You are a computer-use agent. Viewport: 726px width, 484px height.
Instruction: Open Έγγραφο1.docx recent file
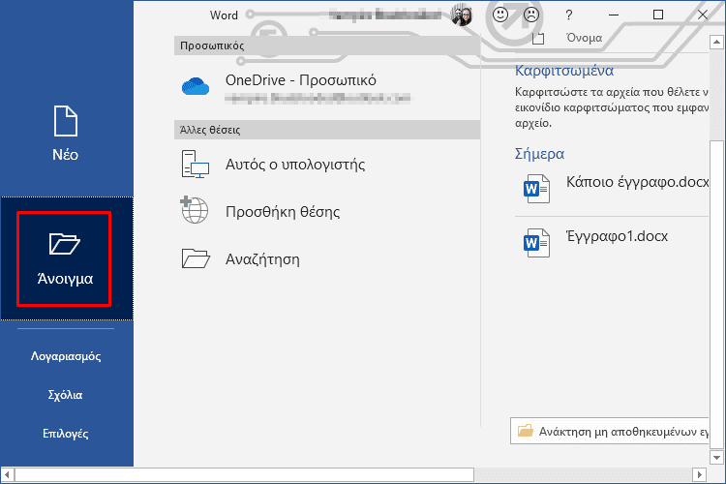click(x=612, y=243)
